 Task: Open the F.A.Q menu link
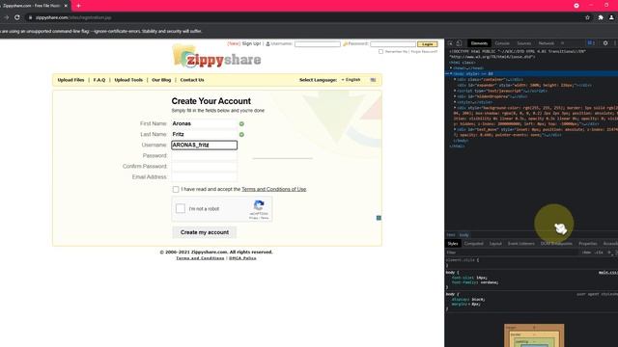pyautogui.click(x=99, y=80)
